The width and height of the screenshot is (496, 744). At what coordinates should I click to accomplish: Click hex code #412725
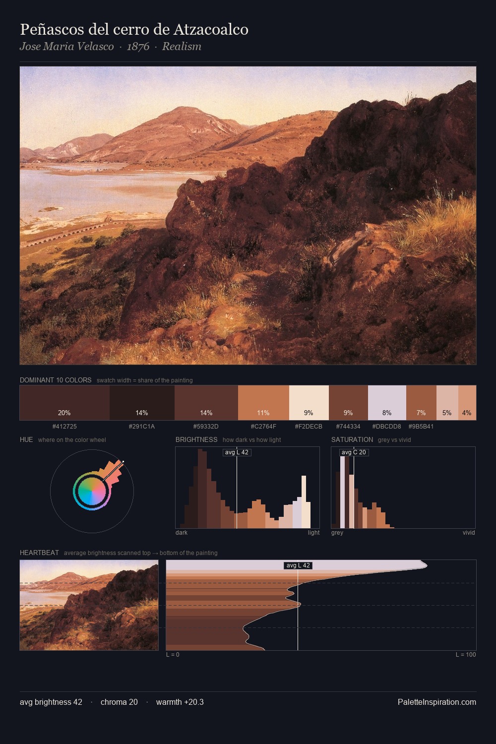point(64,427)
